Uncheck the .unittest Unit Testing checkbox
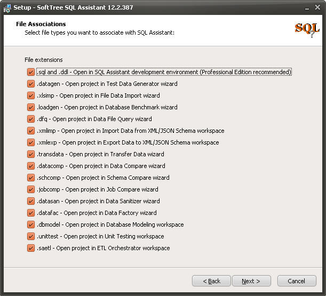The width and height of the screenshot is (326, 296). [31, 237]
